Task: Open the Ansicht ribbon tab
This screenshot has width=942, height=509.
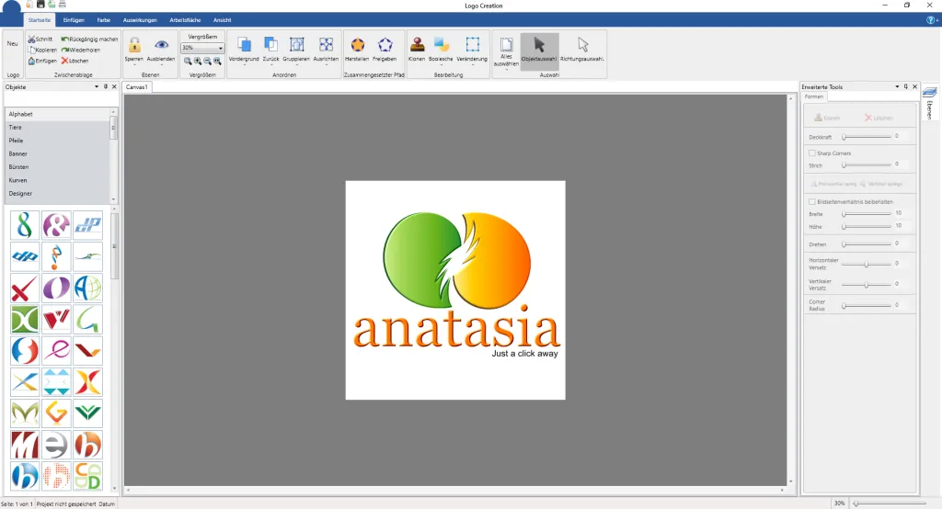Action: click(223, 20)
